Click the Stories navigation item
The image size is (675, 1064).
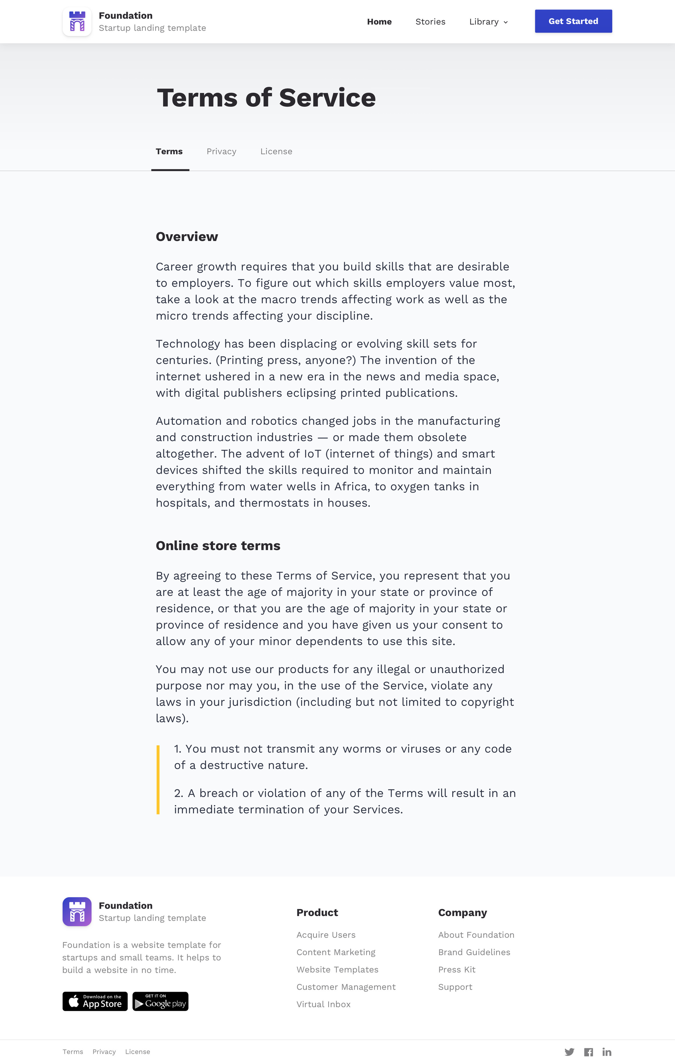tap(431, 21)
